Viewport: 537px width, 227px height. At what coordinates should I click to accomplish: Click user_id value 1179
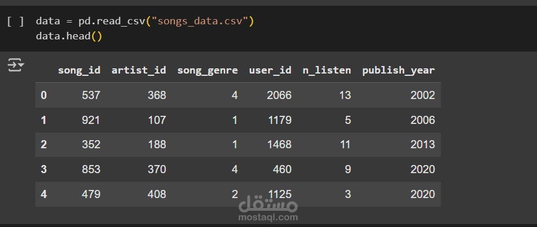279,120
